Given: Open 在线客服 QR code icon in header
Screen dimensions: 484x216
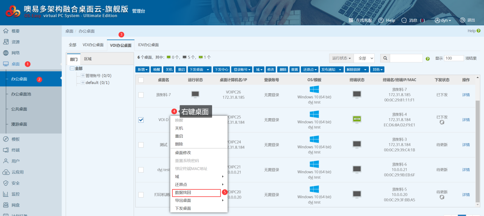Looking at the screenshot, I should point(351,20).
